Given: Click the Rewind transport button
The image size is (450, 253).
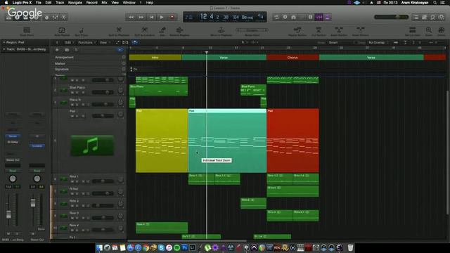Looking at the screenshot, I should pyautogui.click(x=131, y=17).
